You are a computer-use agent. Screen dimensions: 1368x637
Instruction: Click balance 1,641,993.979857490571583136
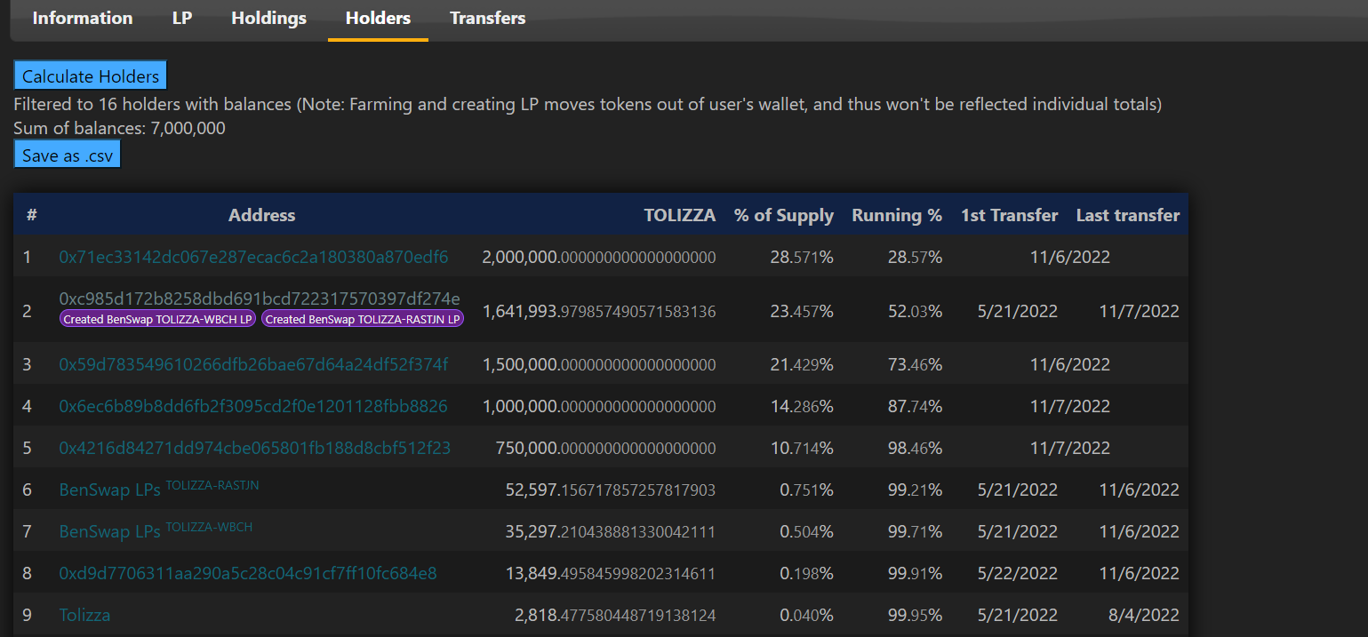[599, 311]
